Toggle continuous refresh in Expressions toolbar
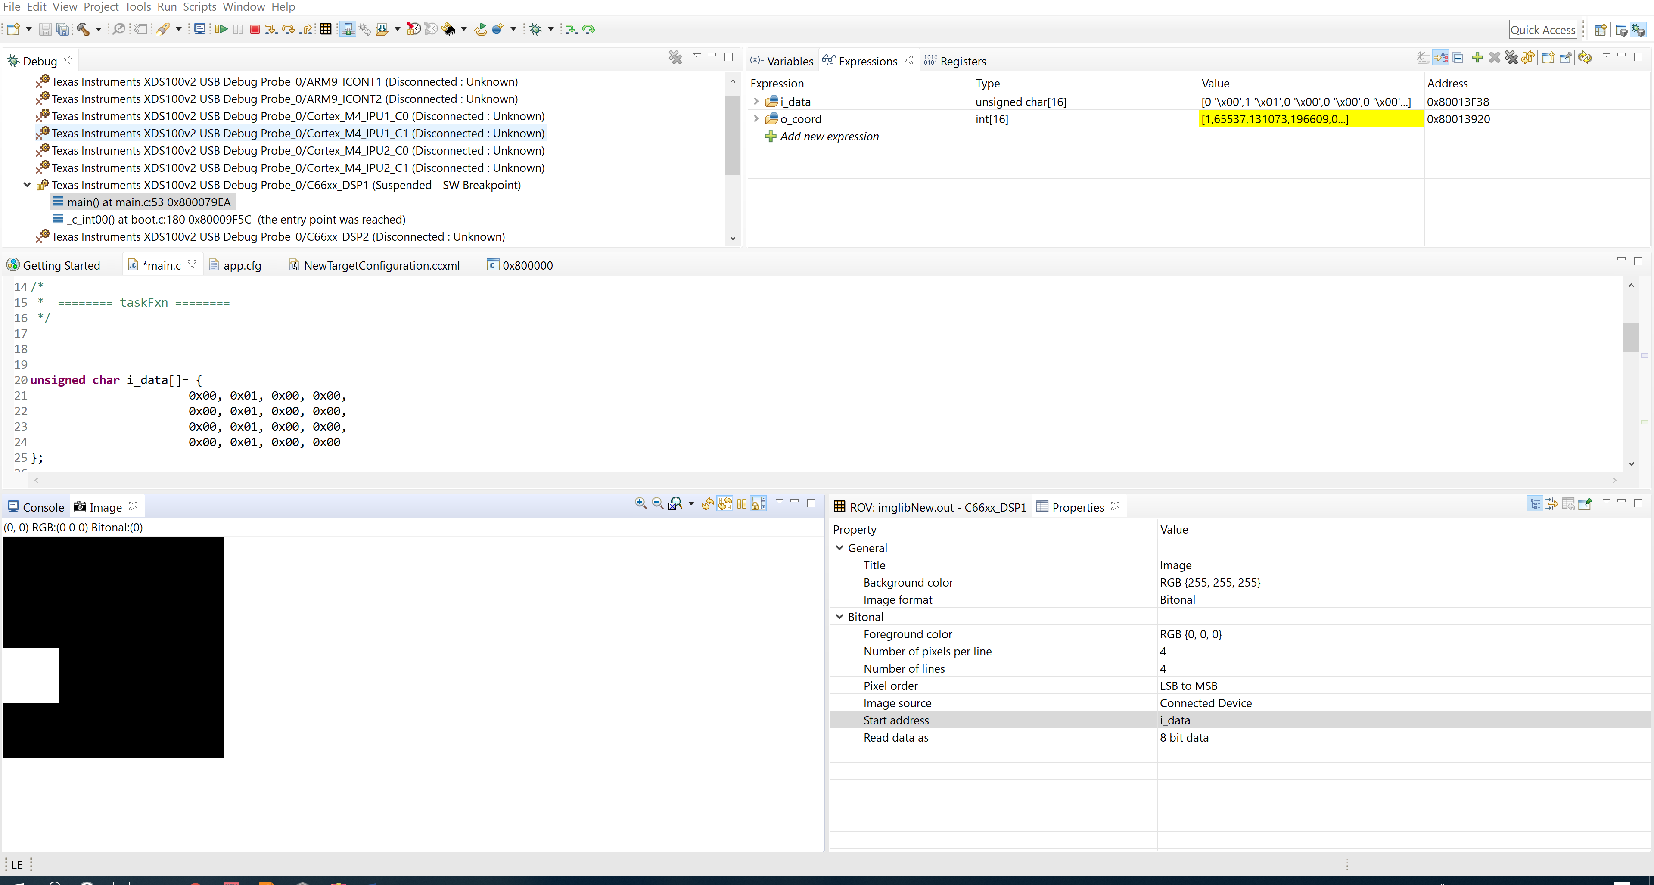The width and height of the screenshot is (1654, 885). point(1585,58)
